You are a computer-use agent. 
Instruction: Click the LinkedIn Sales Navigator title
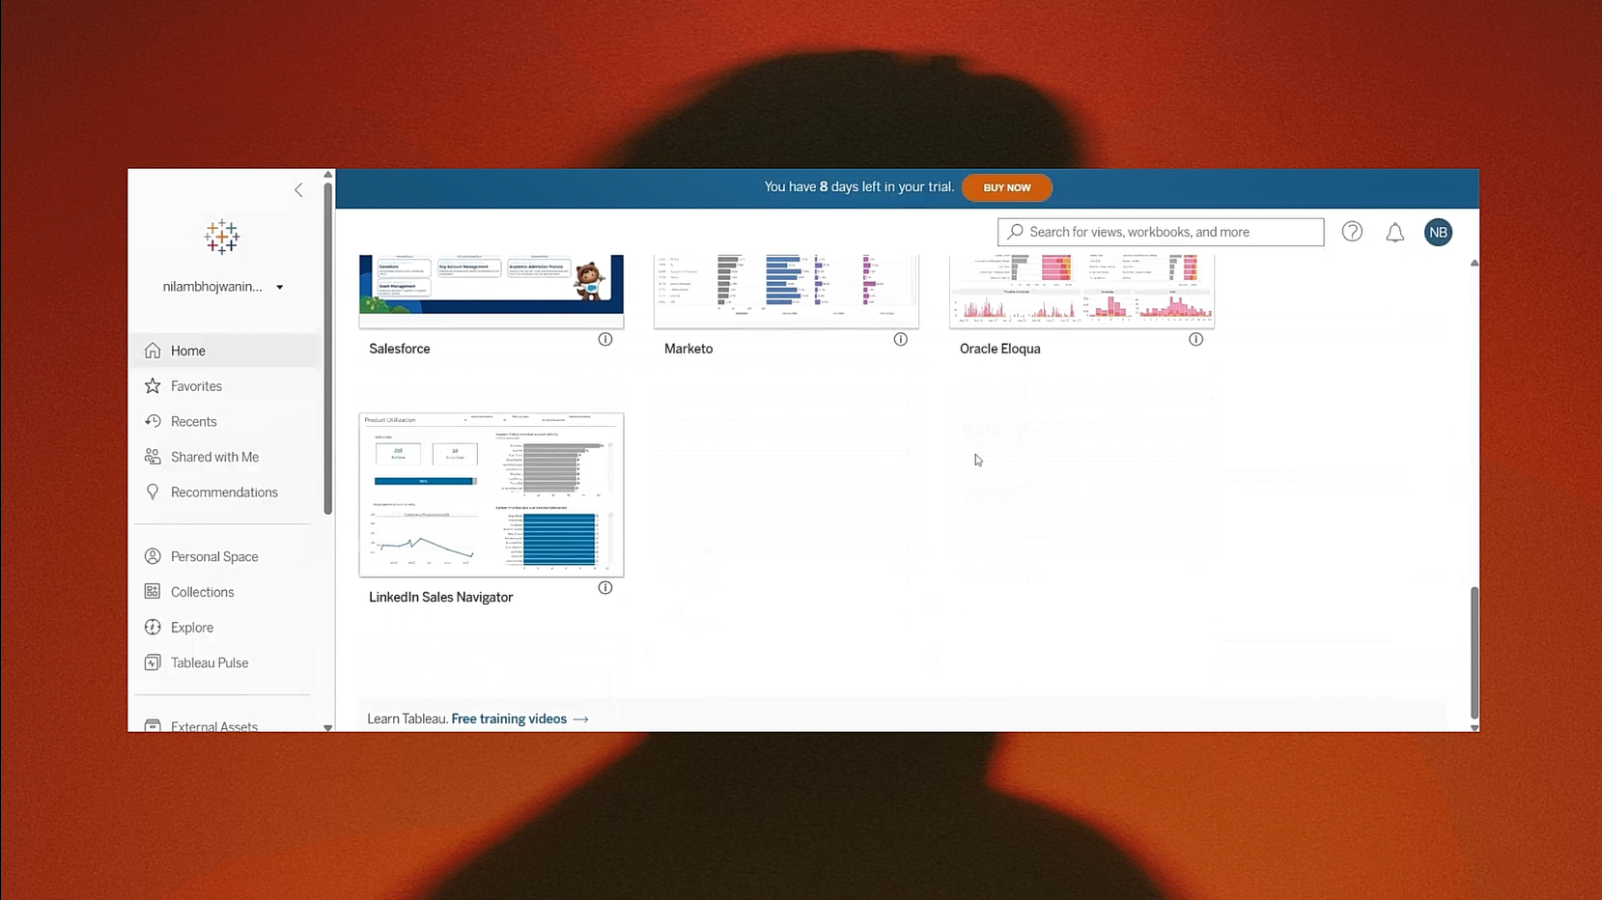(441, 597)
